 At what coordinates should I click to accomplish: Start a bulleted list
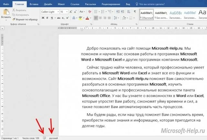click(x=96, y=12)
